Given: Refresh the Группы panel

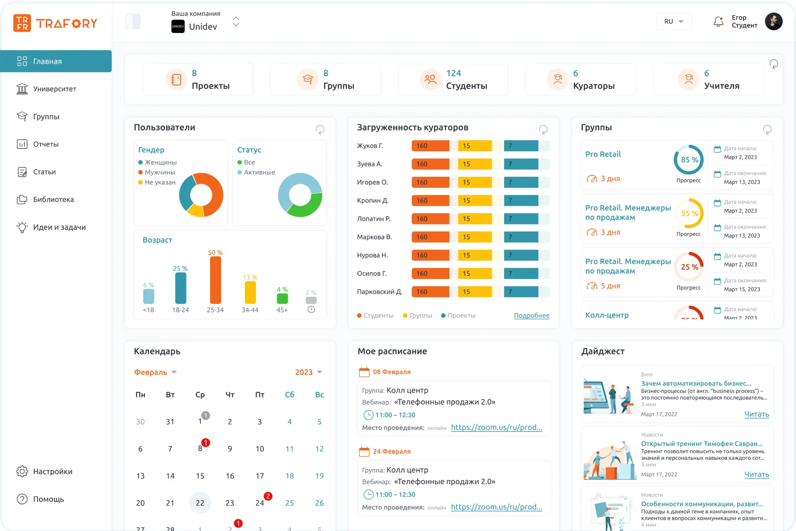Looking at the screenshot, I should coord(767,130).
